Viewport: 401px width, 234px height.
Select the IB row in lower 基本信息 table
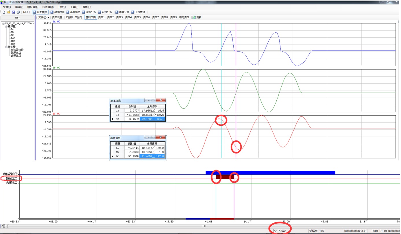click(117, 152)
